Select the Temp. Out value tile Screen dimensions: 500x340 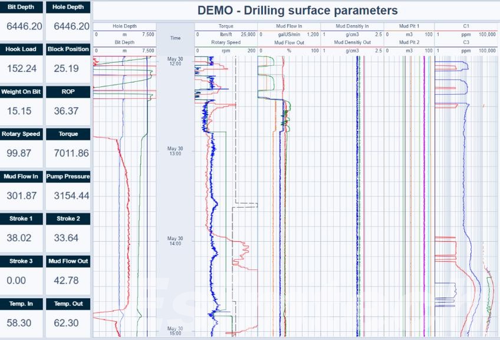[x=68, y=323]
